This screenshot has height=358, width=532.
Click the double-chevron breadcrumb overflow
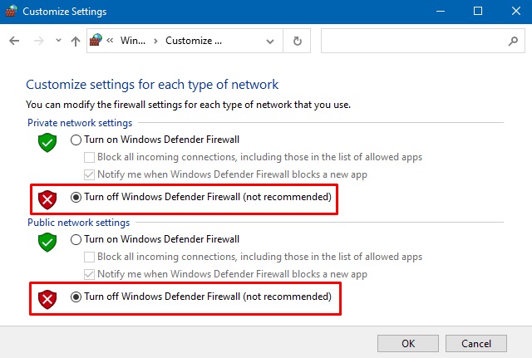[110, 41]
